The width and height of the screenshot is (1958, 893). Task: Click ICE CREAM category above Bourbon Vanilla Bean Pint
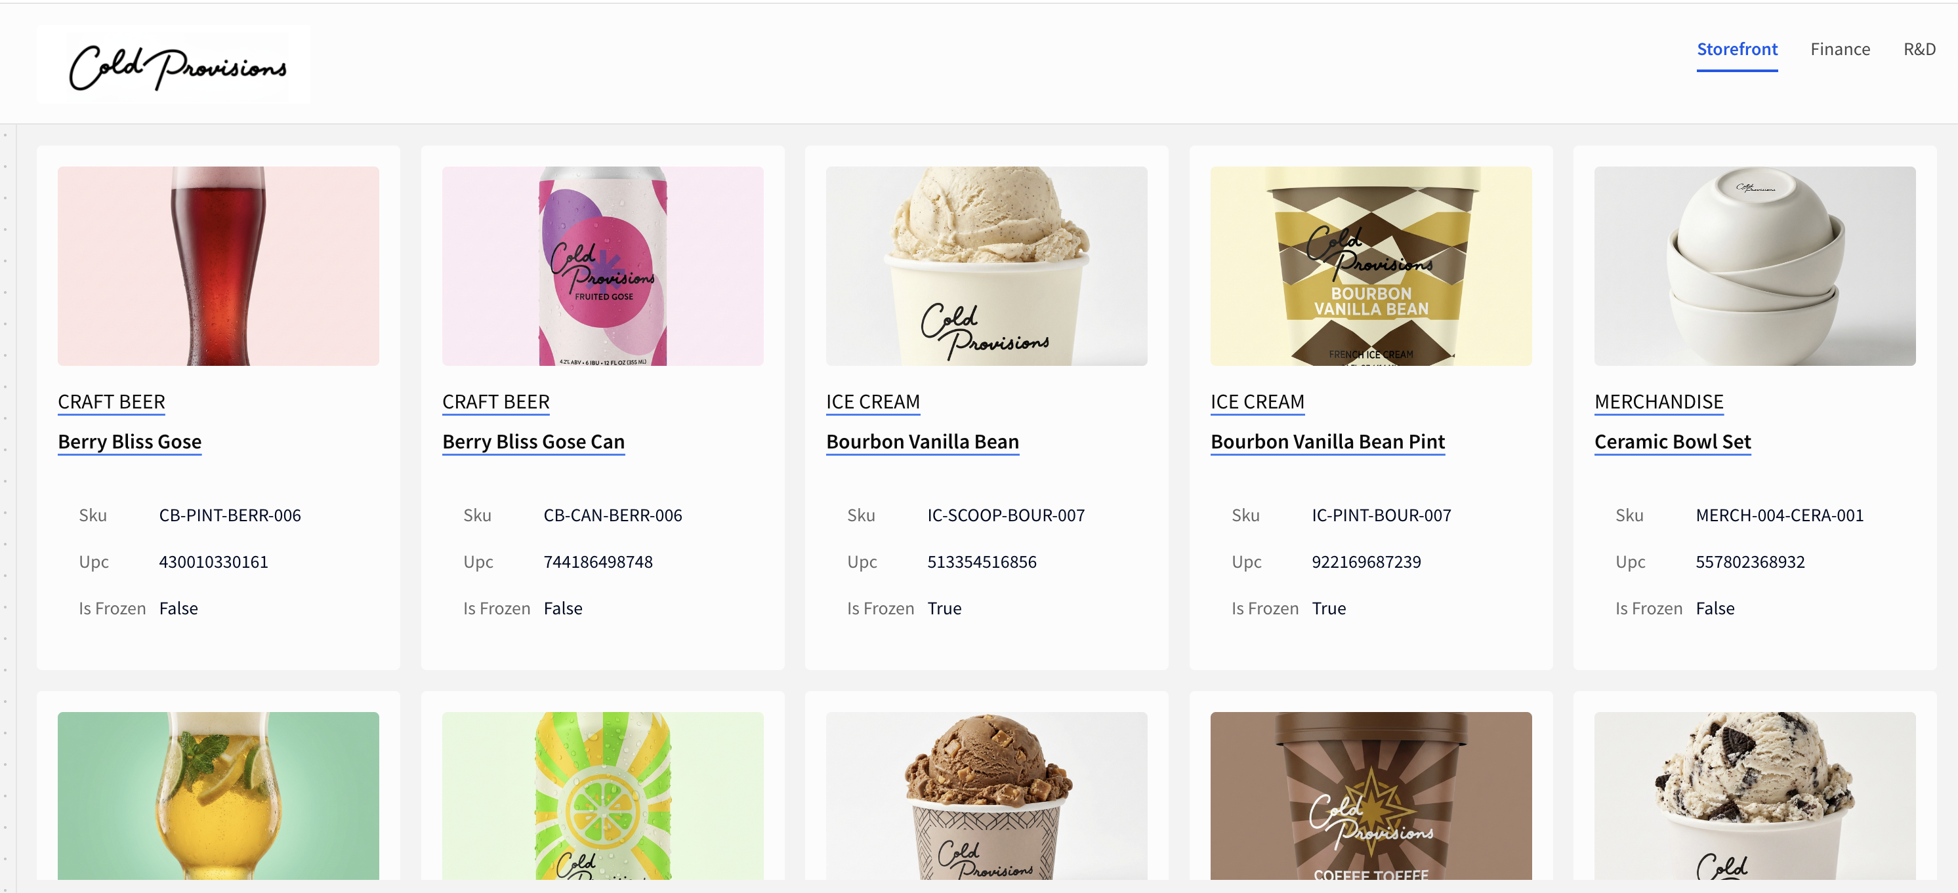(1257, 402)
